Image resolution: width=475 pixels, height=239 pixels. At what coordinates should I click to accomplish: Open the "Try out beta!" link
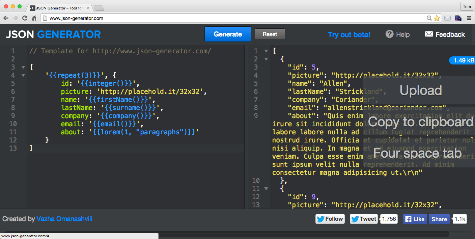349,34
